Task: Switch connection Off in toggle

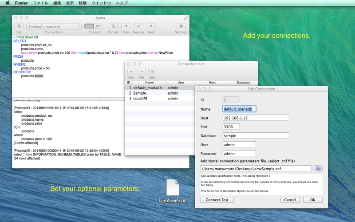Action: click(98, 26)
